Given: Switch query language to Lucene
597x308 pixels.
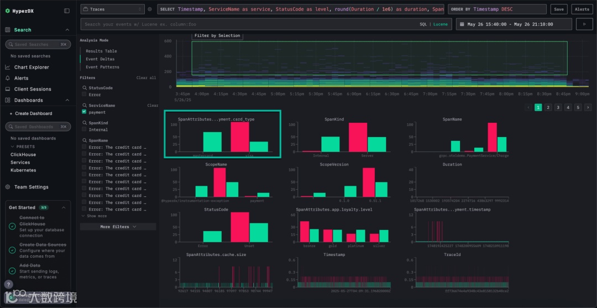Looking at the screenshot, I should (x=441, y=24).
